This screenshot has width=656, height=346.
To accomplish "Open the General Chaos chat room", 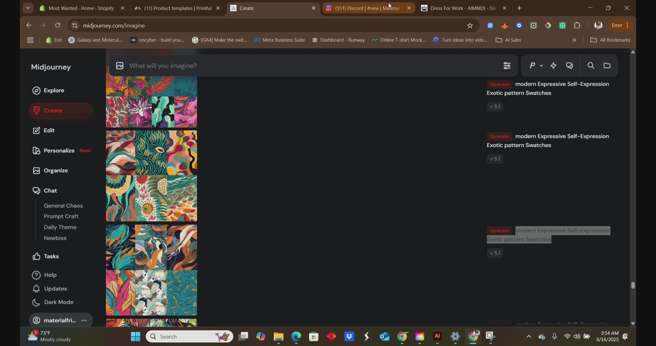I will (x=63, y=206).
